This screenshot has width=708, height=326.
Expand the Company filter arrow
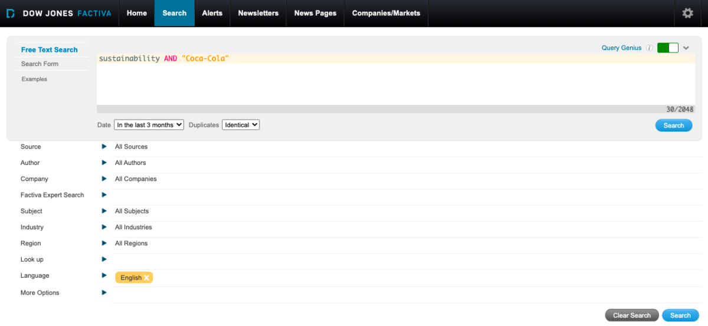click(x=104, y=179)
